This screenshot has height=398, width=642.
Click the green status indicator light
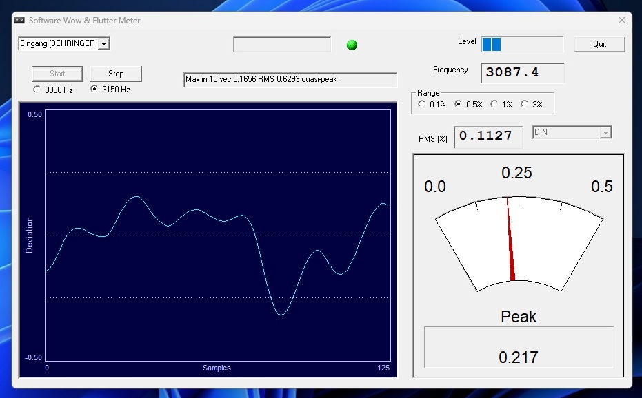coord(352,45)
